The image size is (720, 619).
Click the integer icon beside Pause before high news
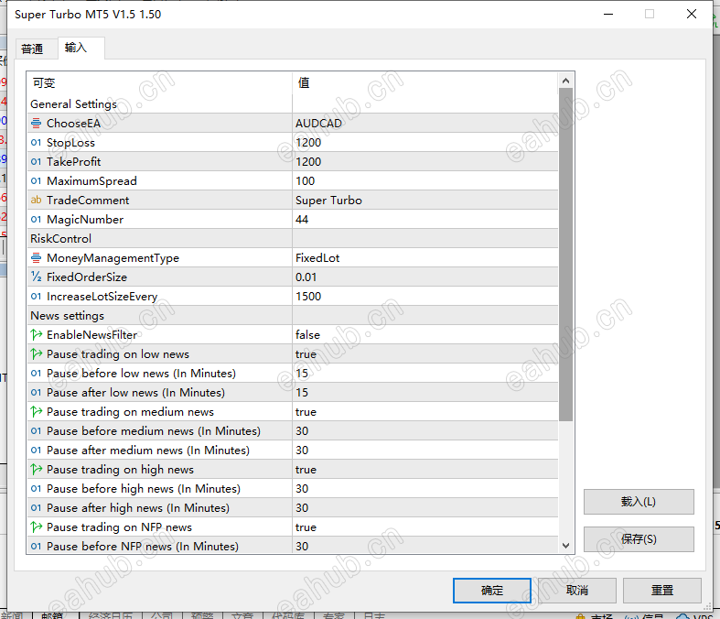click(36, 488)
